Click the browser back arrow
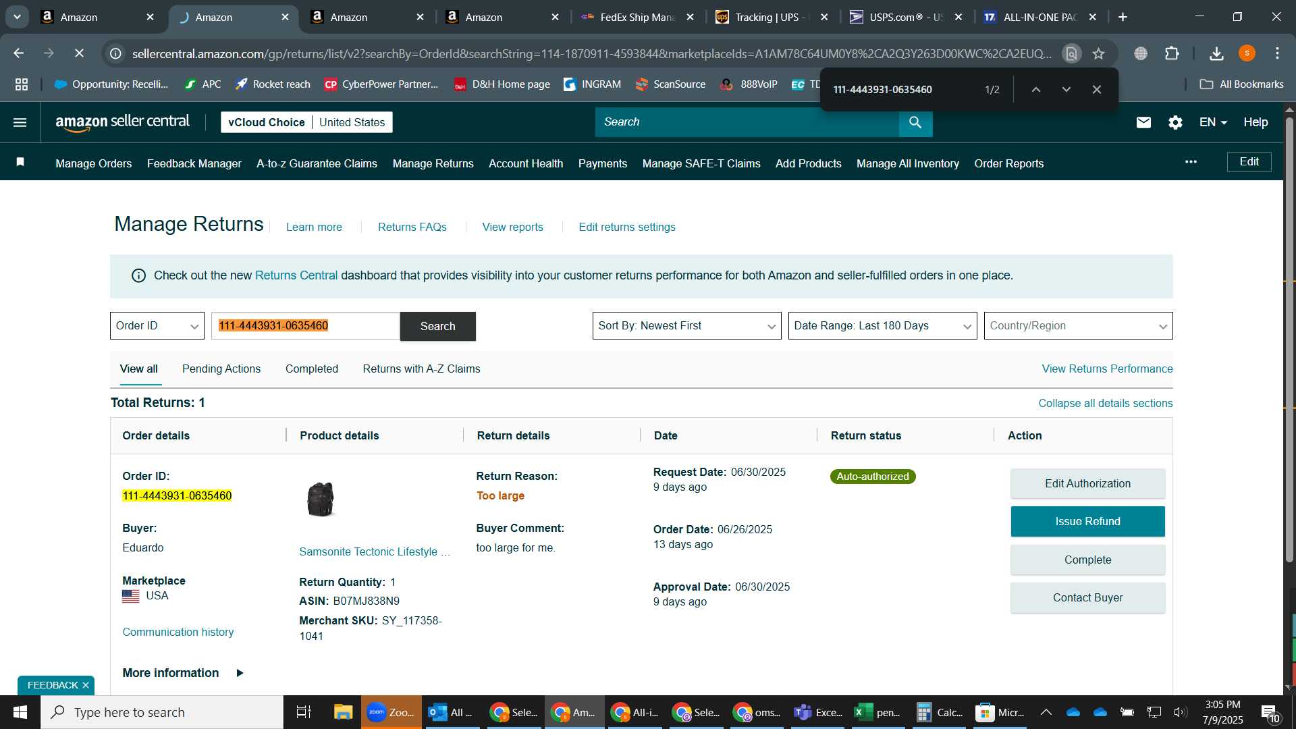 coord(19,53)
